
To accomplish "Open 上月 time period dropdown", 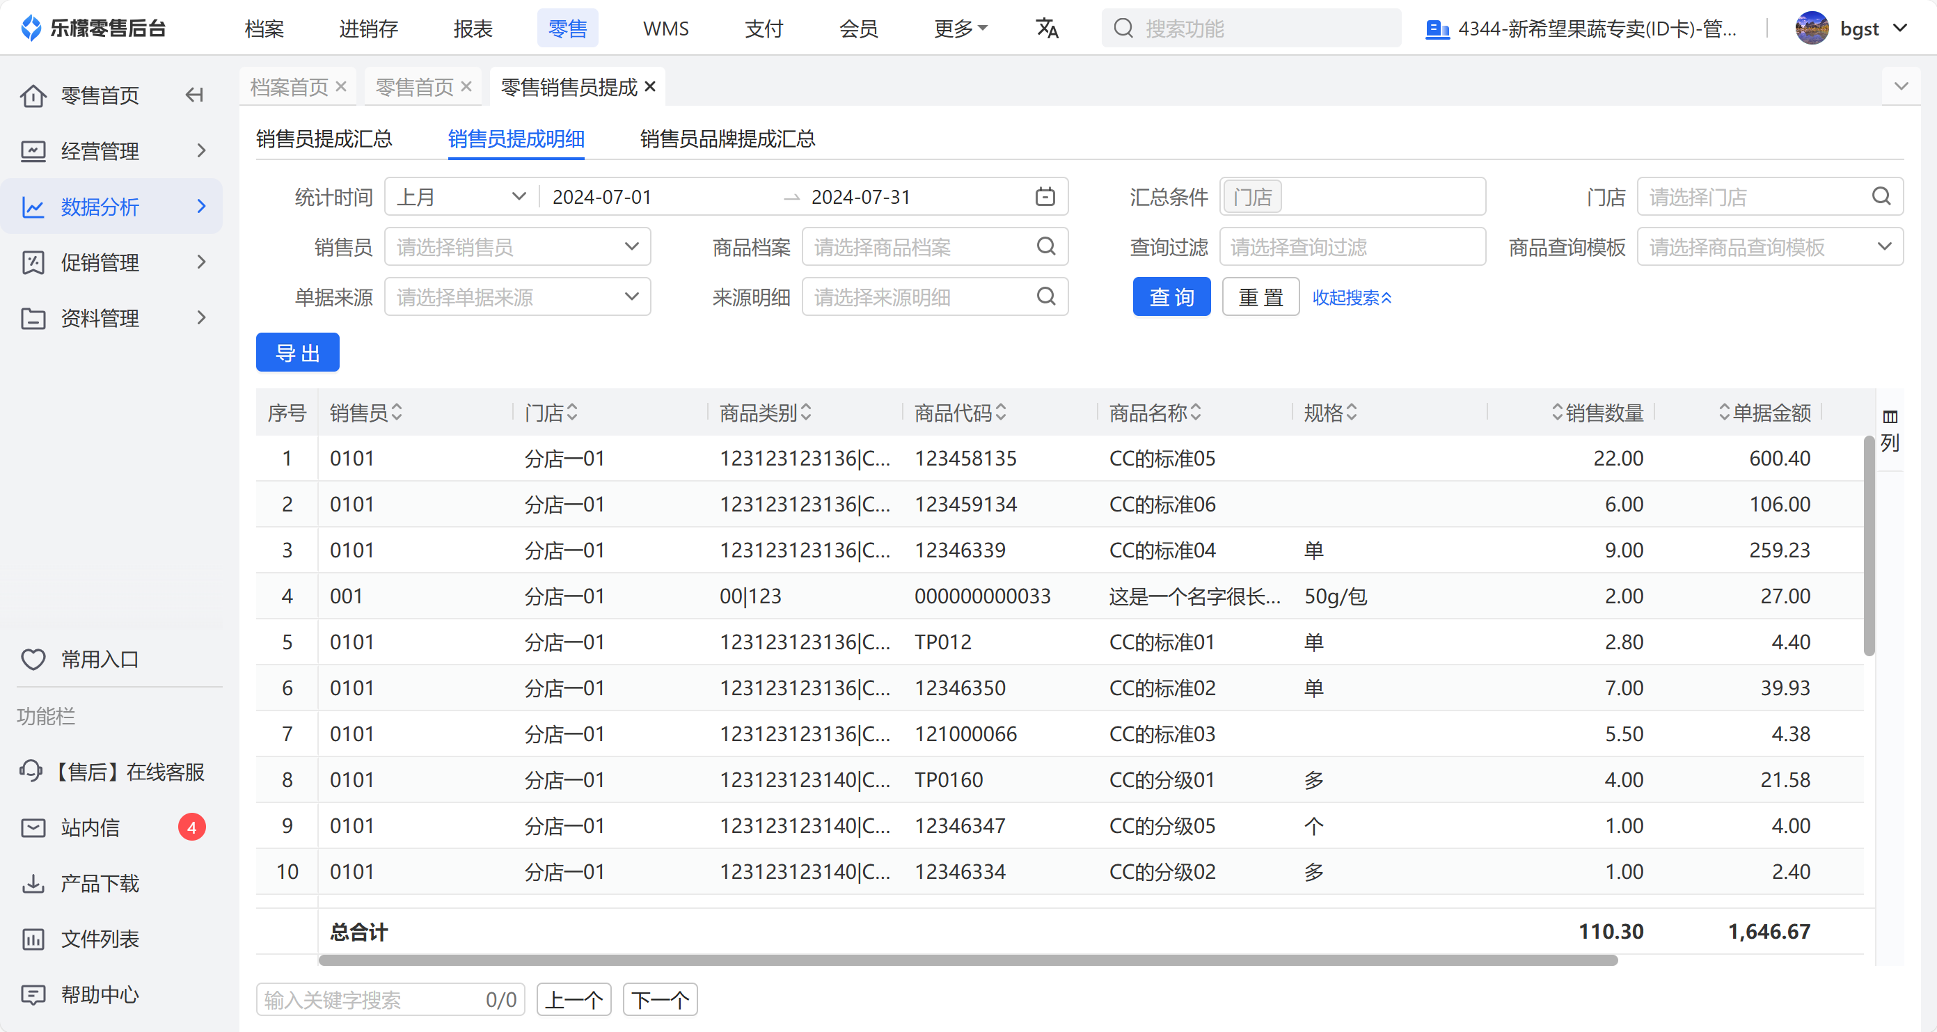I will point(460,197).
